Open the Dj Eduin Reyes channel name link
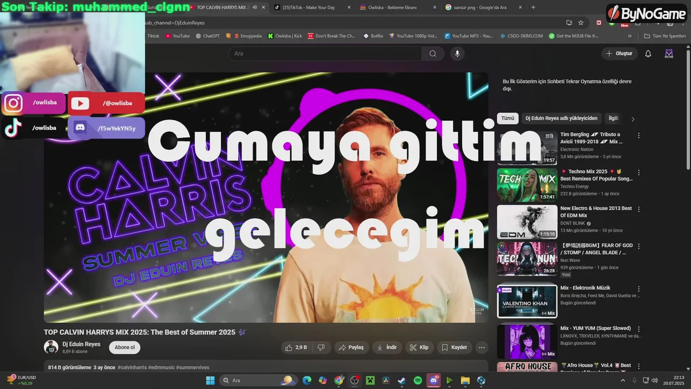691x389 pixels. [82, 344]
